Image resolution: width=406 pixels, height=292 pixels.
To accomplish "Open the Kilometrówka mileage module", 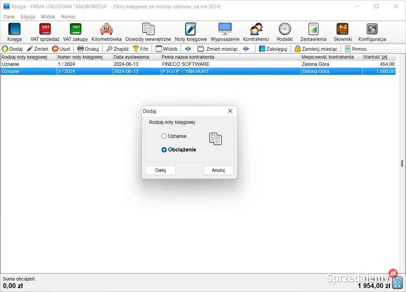I will pyautogui.click(x=107, y=32).
